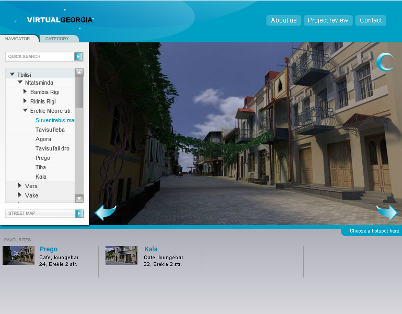
Task: Click the Street Map go arrow button
Action: point(79,213)
